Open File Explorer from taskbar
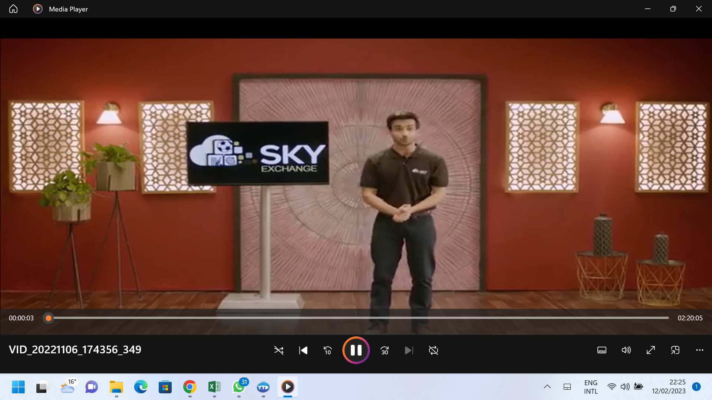 116,387
